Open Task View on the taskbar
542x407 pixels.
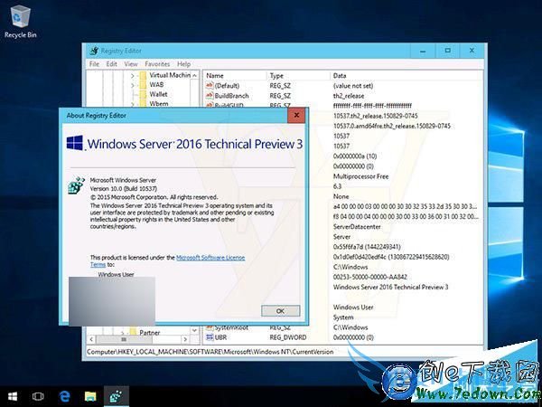38,397
